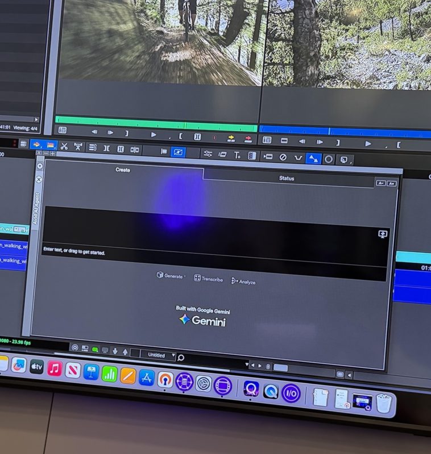431x454 pixels.
Task: Step back one frame in record monitor
Action: point(302,141)
